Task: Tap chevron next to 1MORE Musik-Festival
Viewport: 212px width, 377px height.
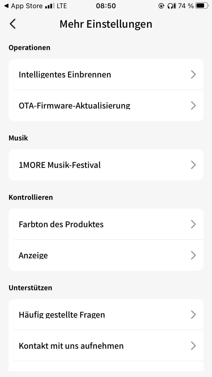Action: [193, 165]
